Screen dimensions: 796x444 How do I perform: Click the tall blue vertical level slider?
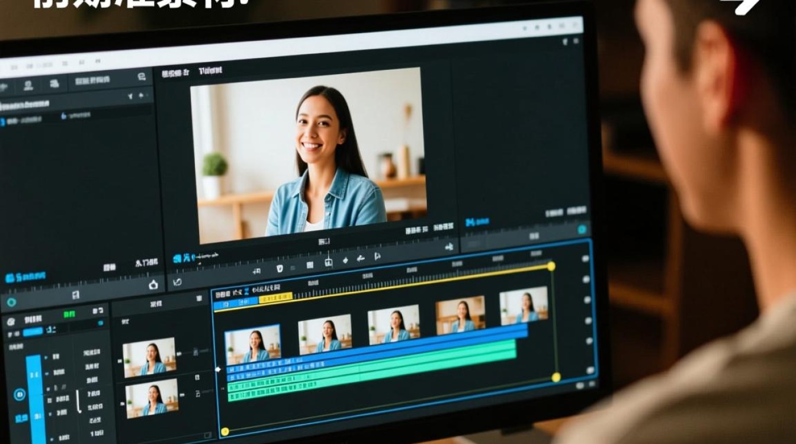[35, 398]
